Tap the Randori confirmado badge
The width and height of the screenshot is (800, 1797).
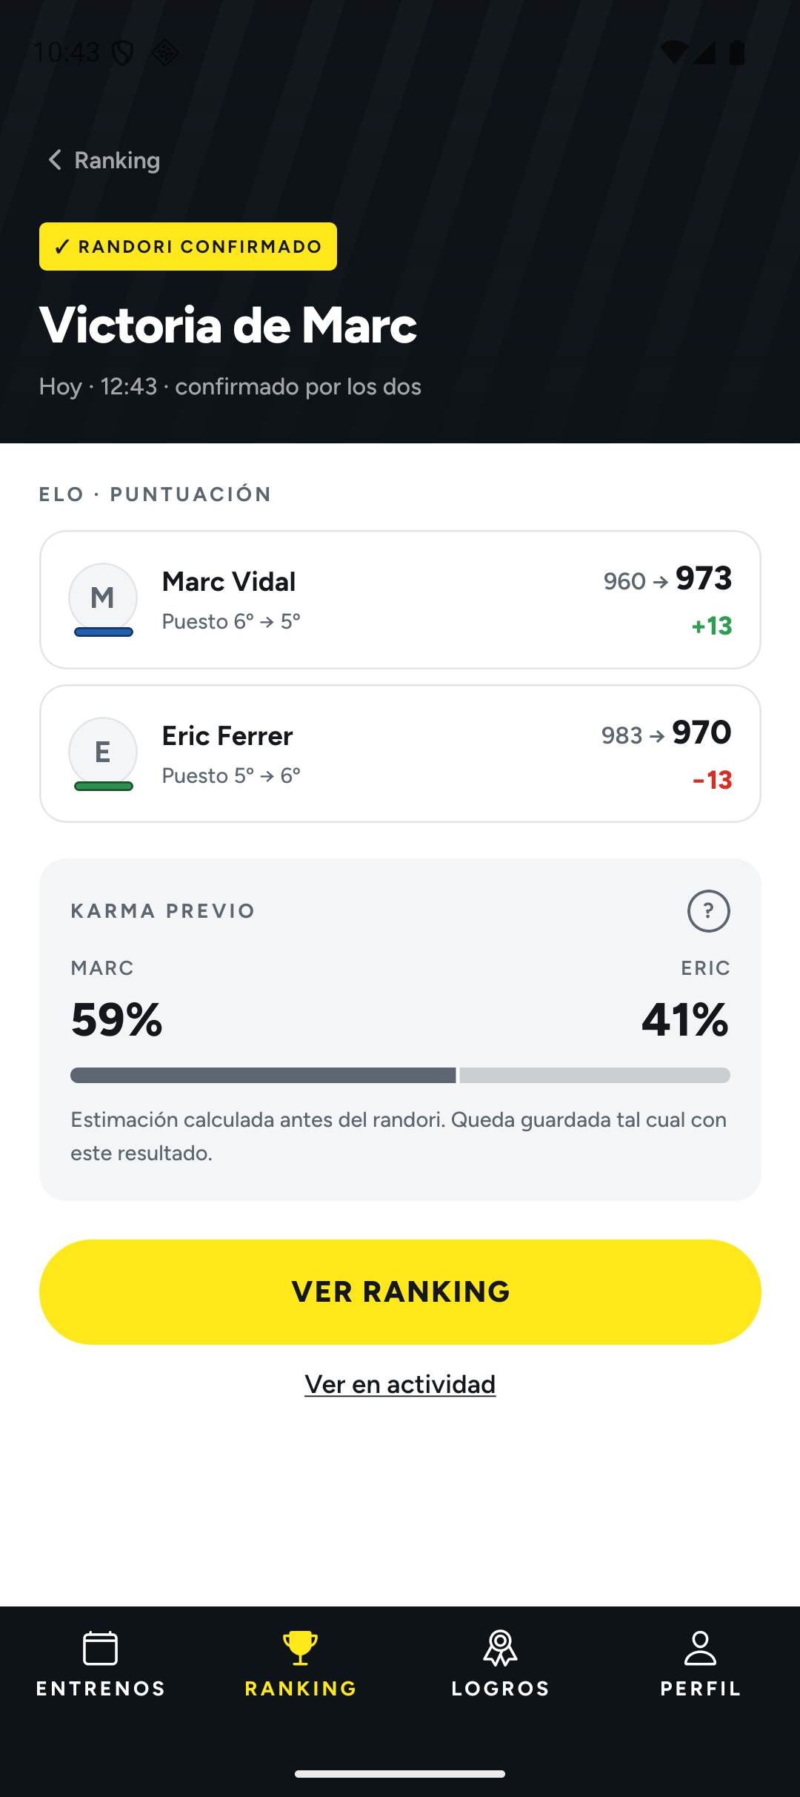[188, 247]
